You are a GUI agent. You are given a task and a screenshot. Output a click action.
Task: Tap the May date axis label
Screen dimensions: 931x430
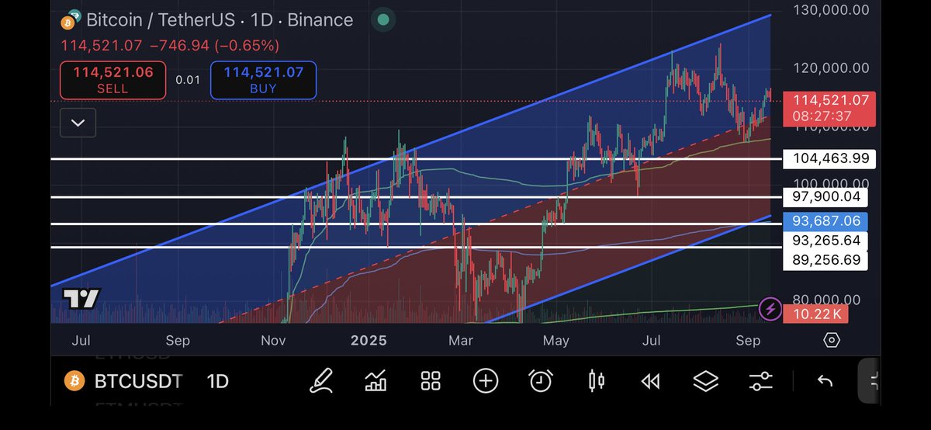pyautogui.click(x=555, y=340)
